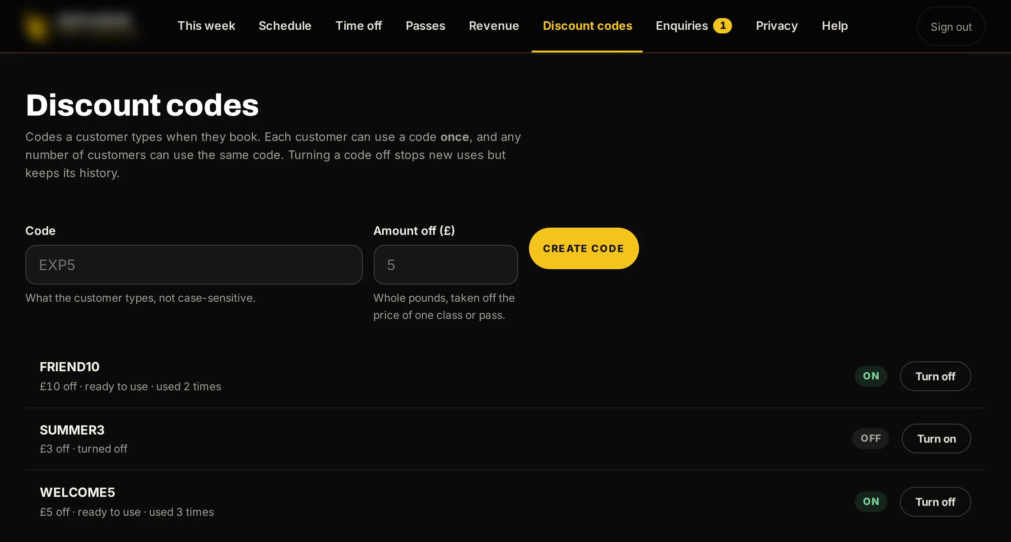Image resolution: width=1011 pixels, height=542 pixels.
Task: Turn off the WELCOME5 code
Action: pyautogui.click(x=935, y=502)
